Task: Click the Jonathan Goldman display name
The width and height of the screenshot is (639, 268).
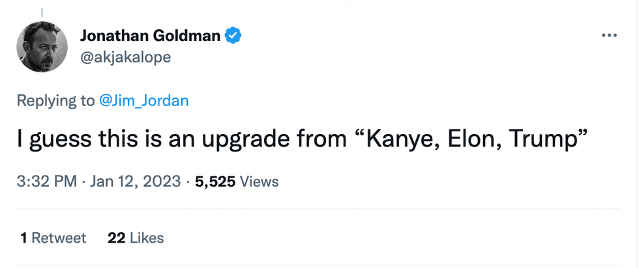Action: [150, 36]
